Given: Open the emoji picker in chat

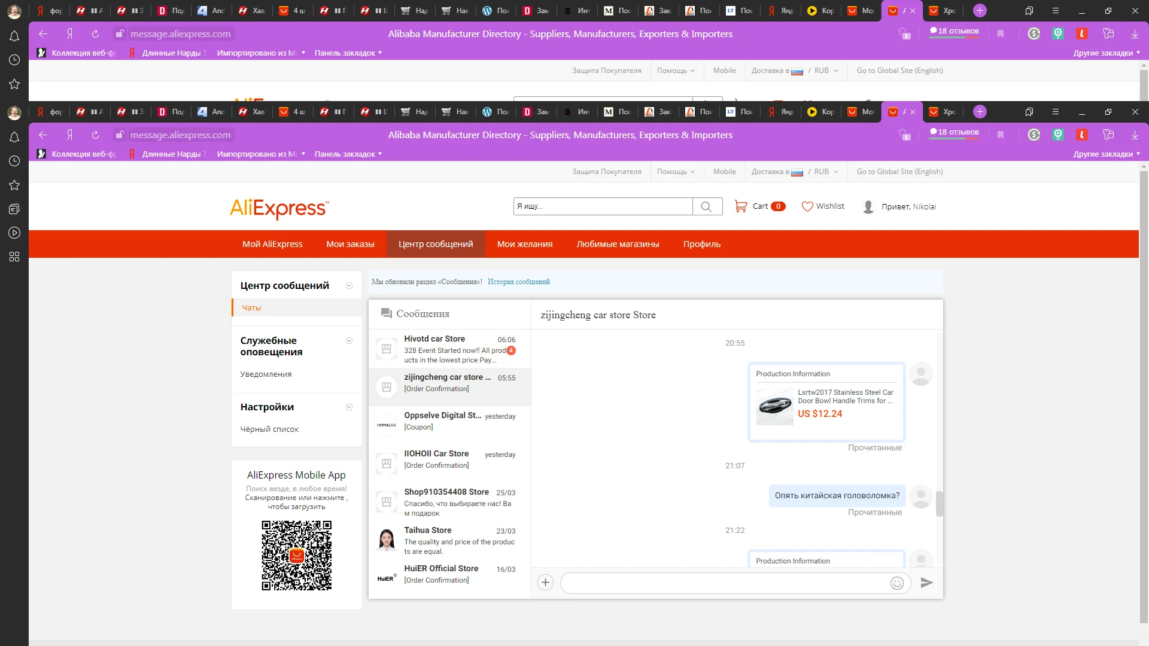Looking at the screenshot, I should 896,583.
